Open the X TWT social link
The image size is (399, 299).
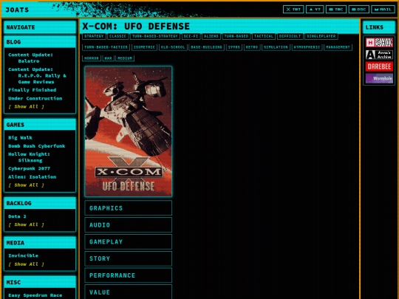point(293,10)
